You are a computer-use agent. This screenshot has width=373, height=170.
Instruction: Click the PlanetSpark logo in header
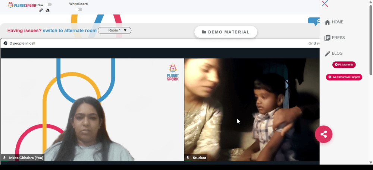pos(22,5)
